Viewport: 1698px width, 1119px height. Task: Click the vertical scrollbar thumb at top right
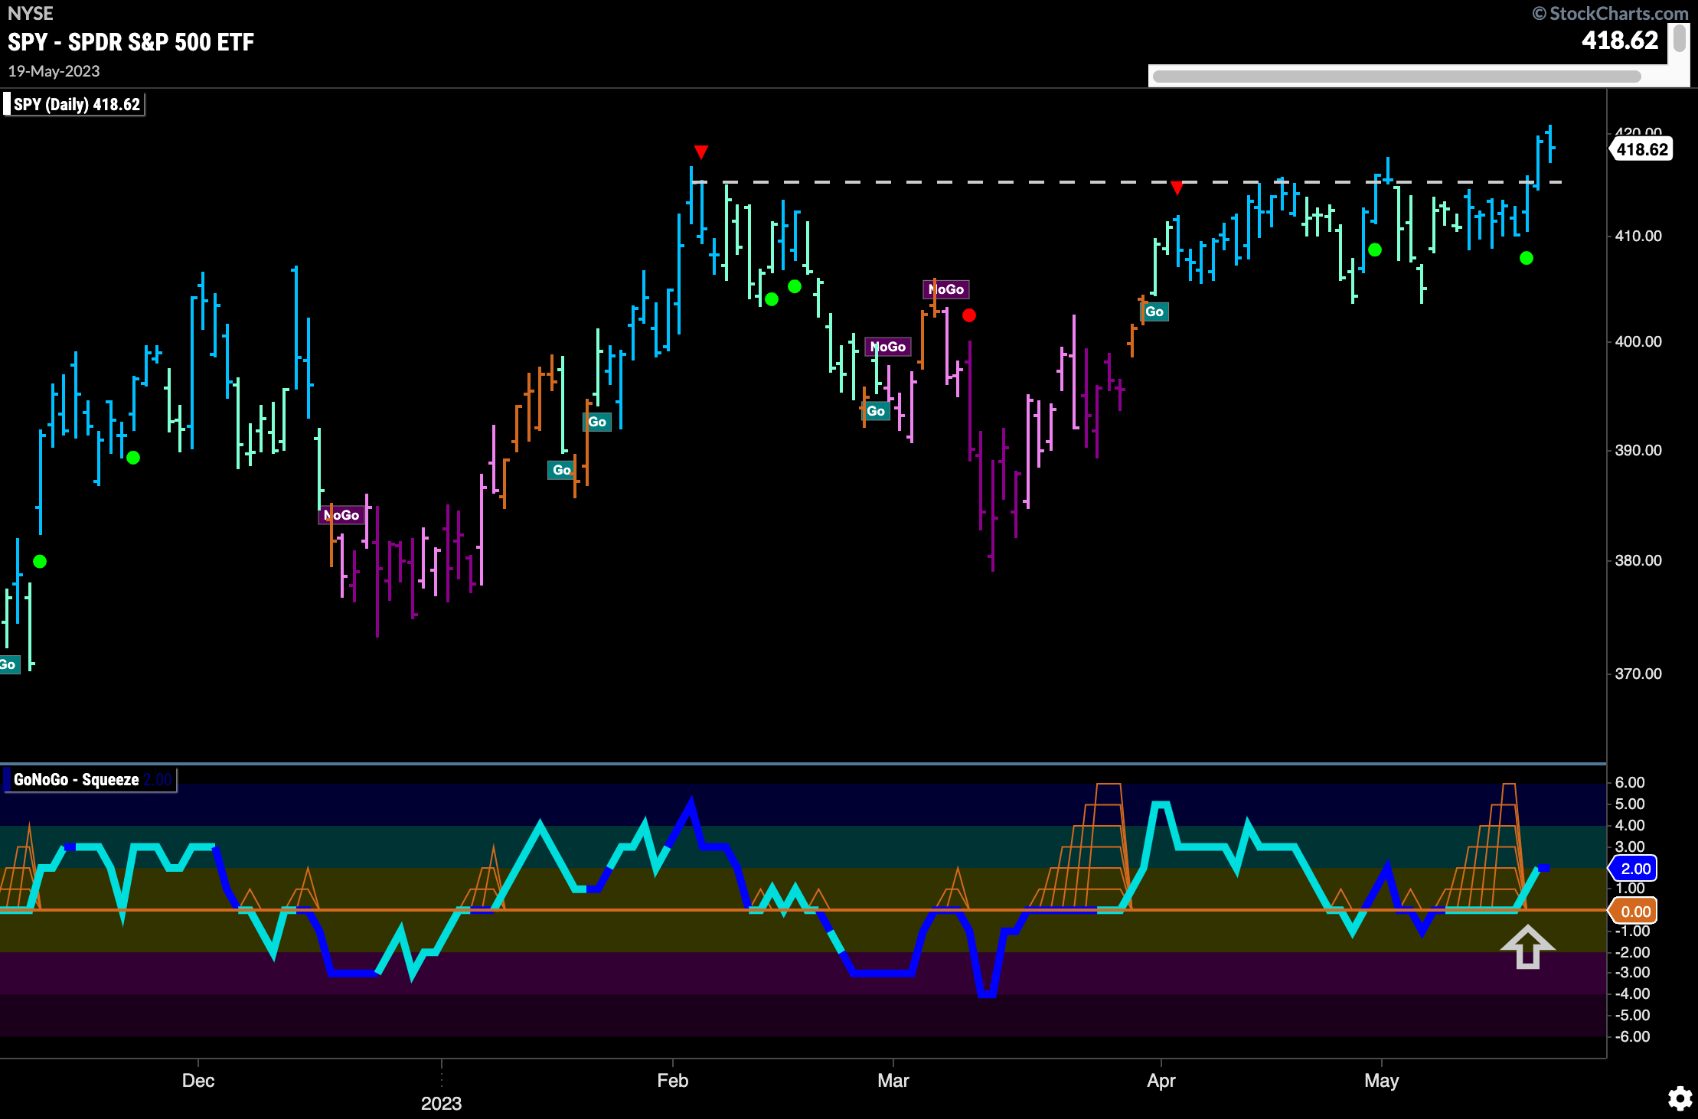tap(1679, 38)
